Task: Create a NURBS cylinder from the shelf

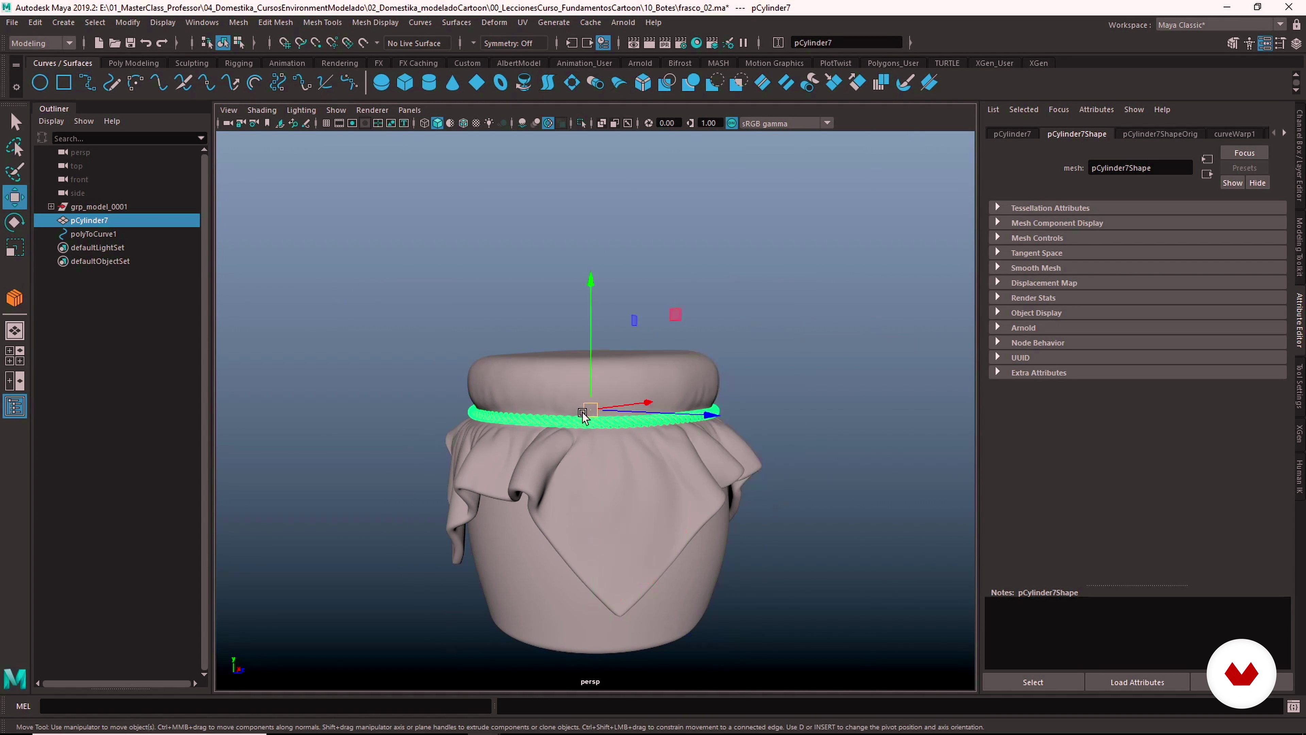Action: pyautogui.click(x=429, y=83)
